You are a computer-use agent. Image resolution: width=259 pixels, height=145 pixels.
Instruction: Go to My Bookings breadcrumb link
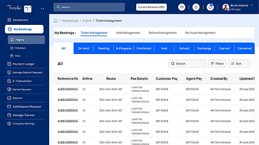tap(70, 20)
